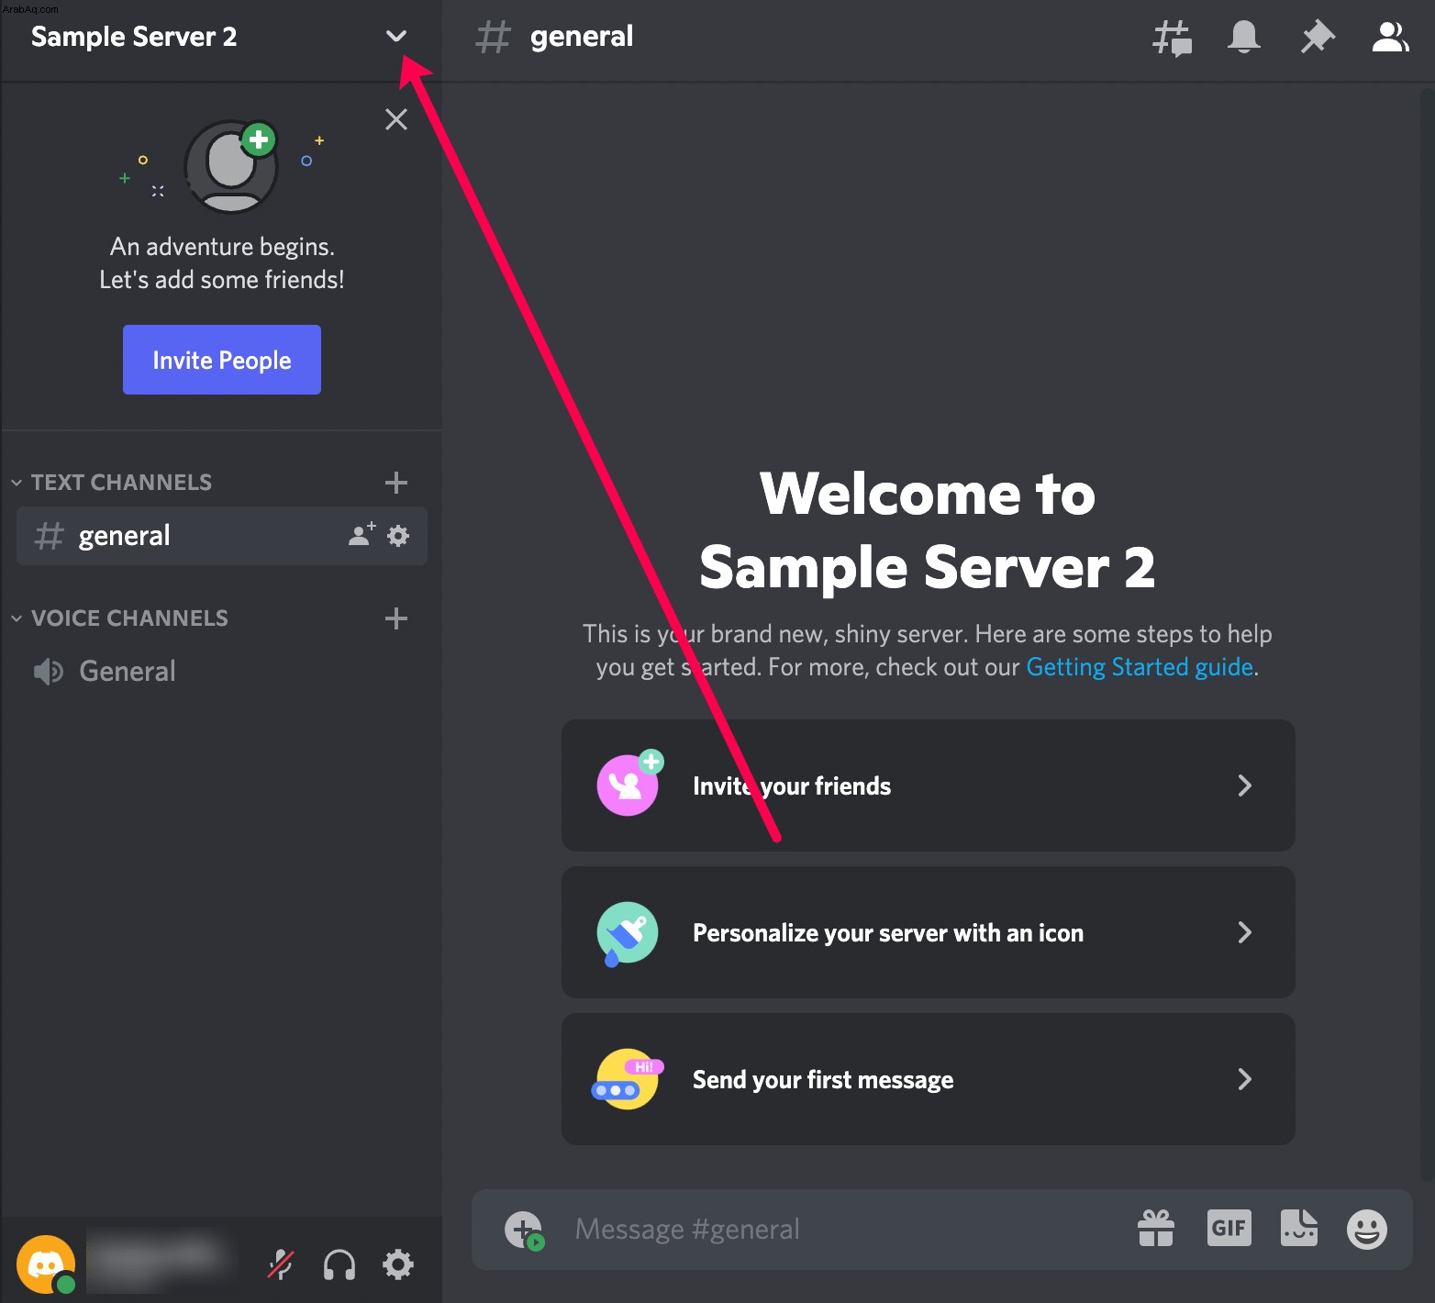Click the paintbrush personalize icon

(627, 933)
